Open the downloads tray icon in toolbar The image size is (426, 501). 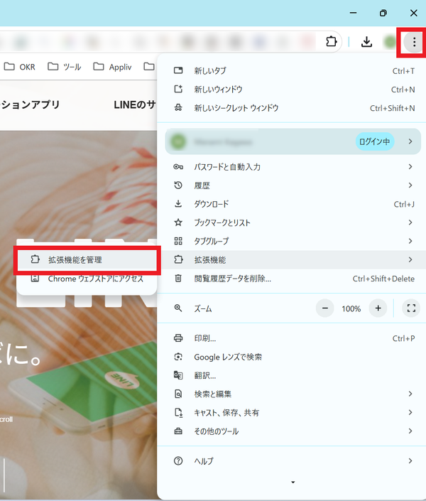pos(366,42)
